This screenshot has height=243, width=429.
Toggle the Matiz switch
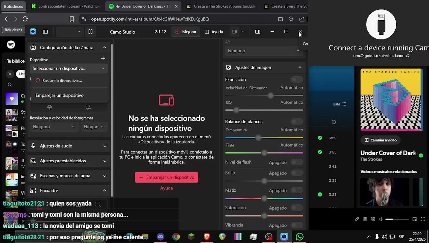297,190
